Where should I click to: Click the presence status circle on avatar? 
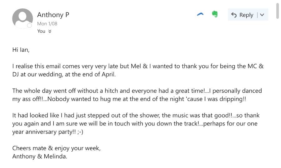[30, 26]
